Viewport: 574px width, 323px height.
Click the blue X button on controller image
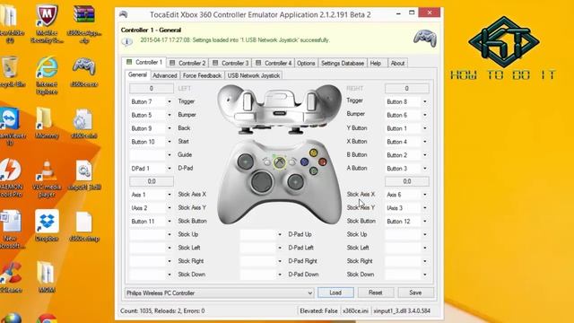(304, 161)
